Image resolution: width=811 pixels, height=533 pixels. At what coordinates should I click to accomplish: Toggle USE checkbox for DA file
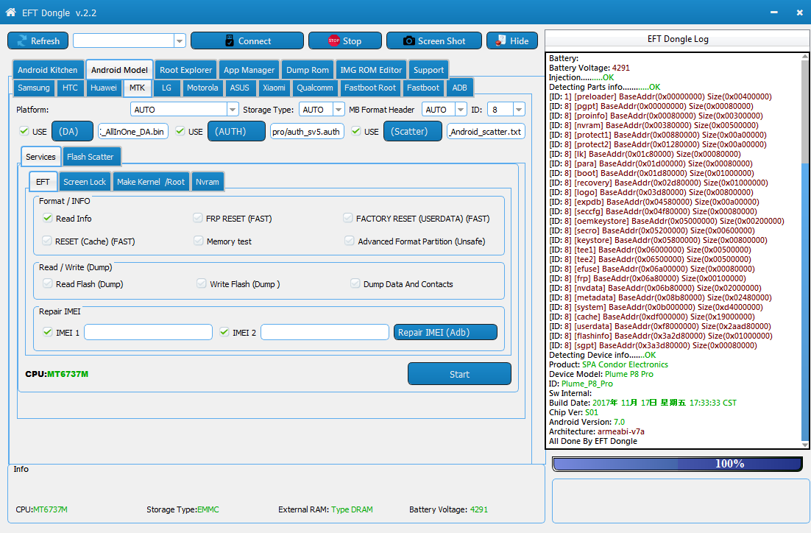[24, 131]
